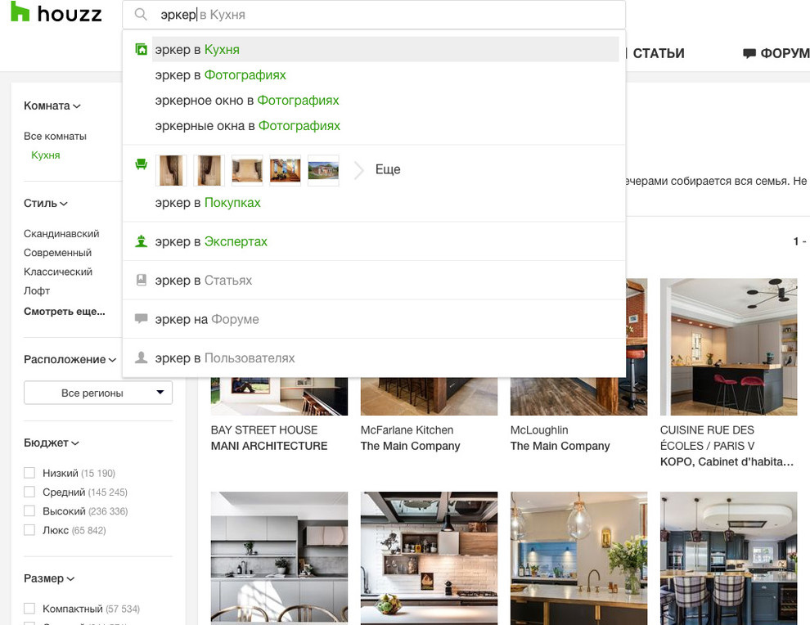The image size is (810, 625).
Task: Click the green house icon beside 'эркер в Кухня'
Action: tap(141, 49)
